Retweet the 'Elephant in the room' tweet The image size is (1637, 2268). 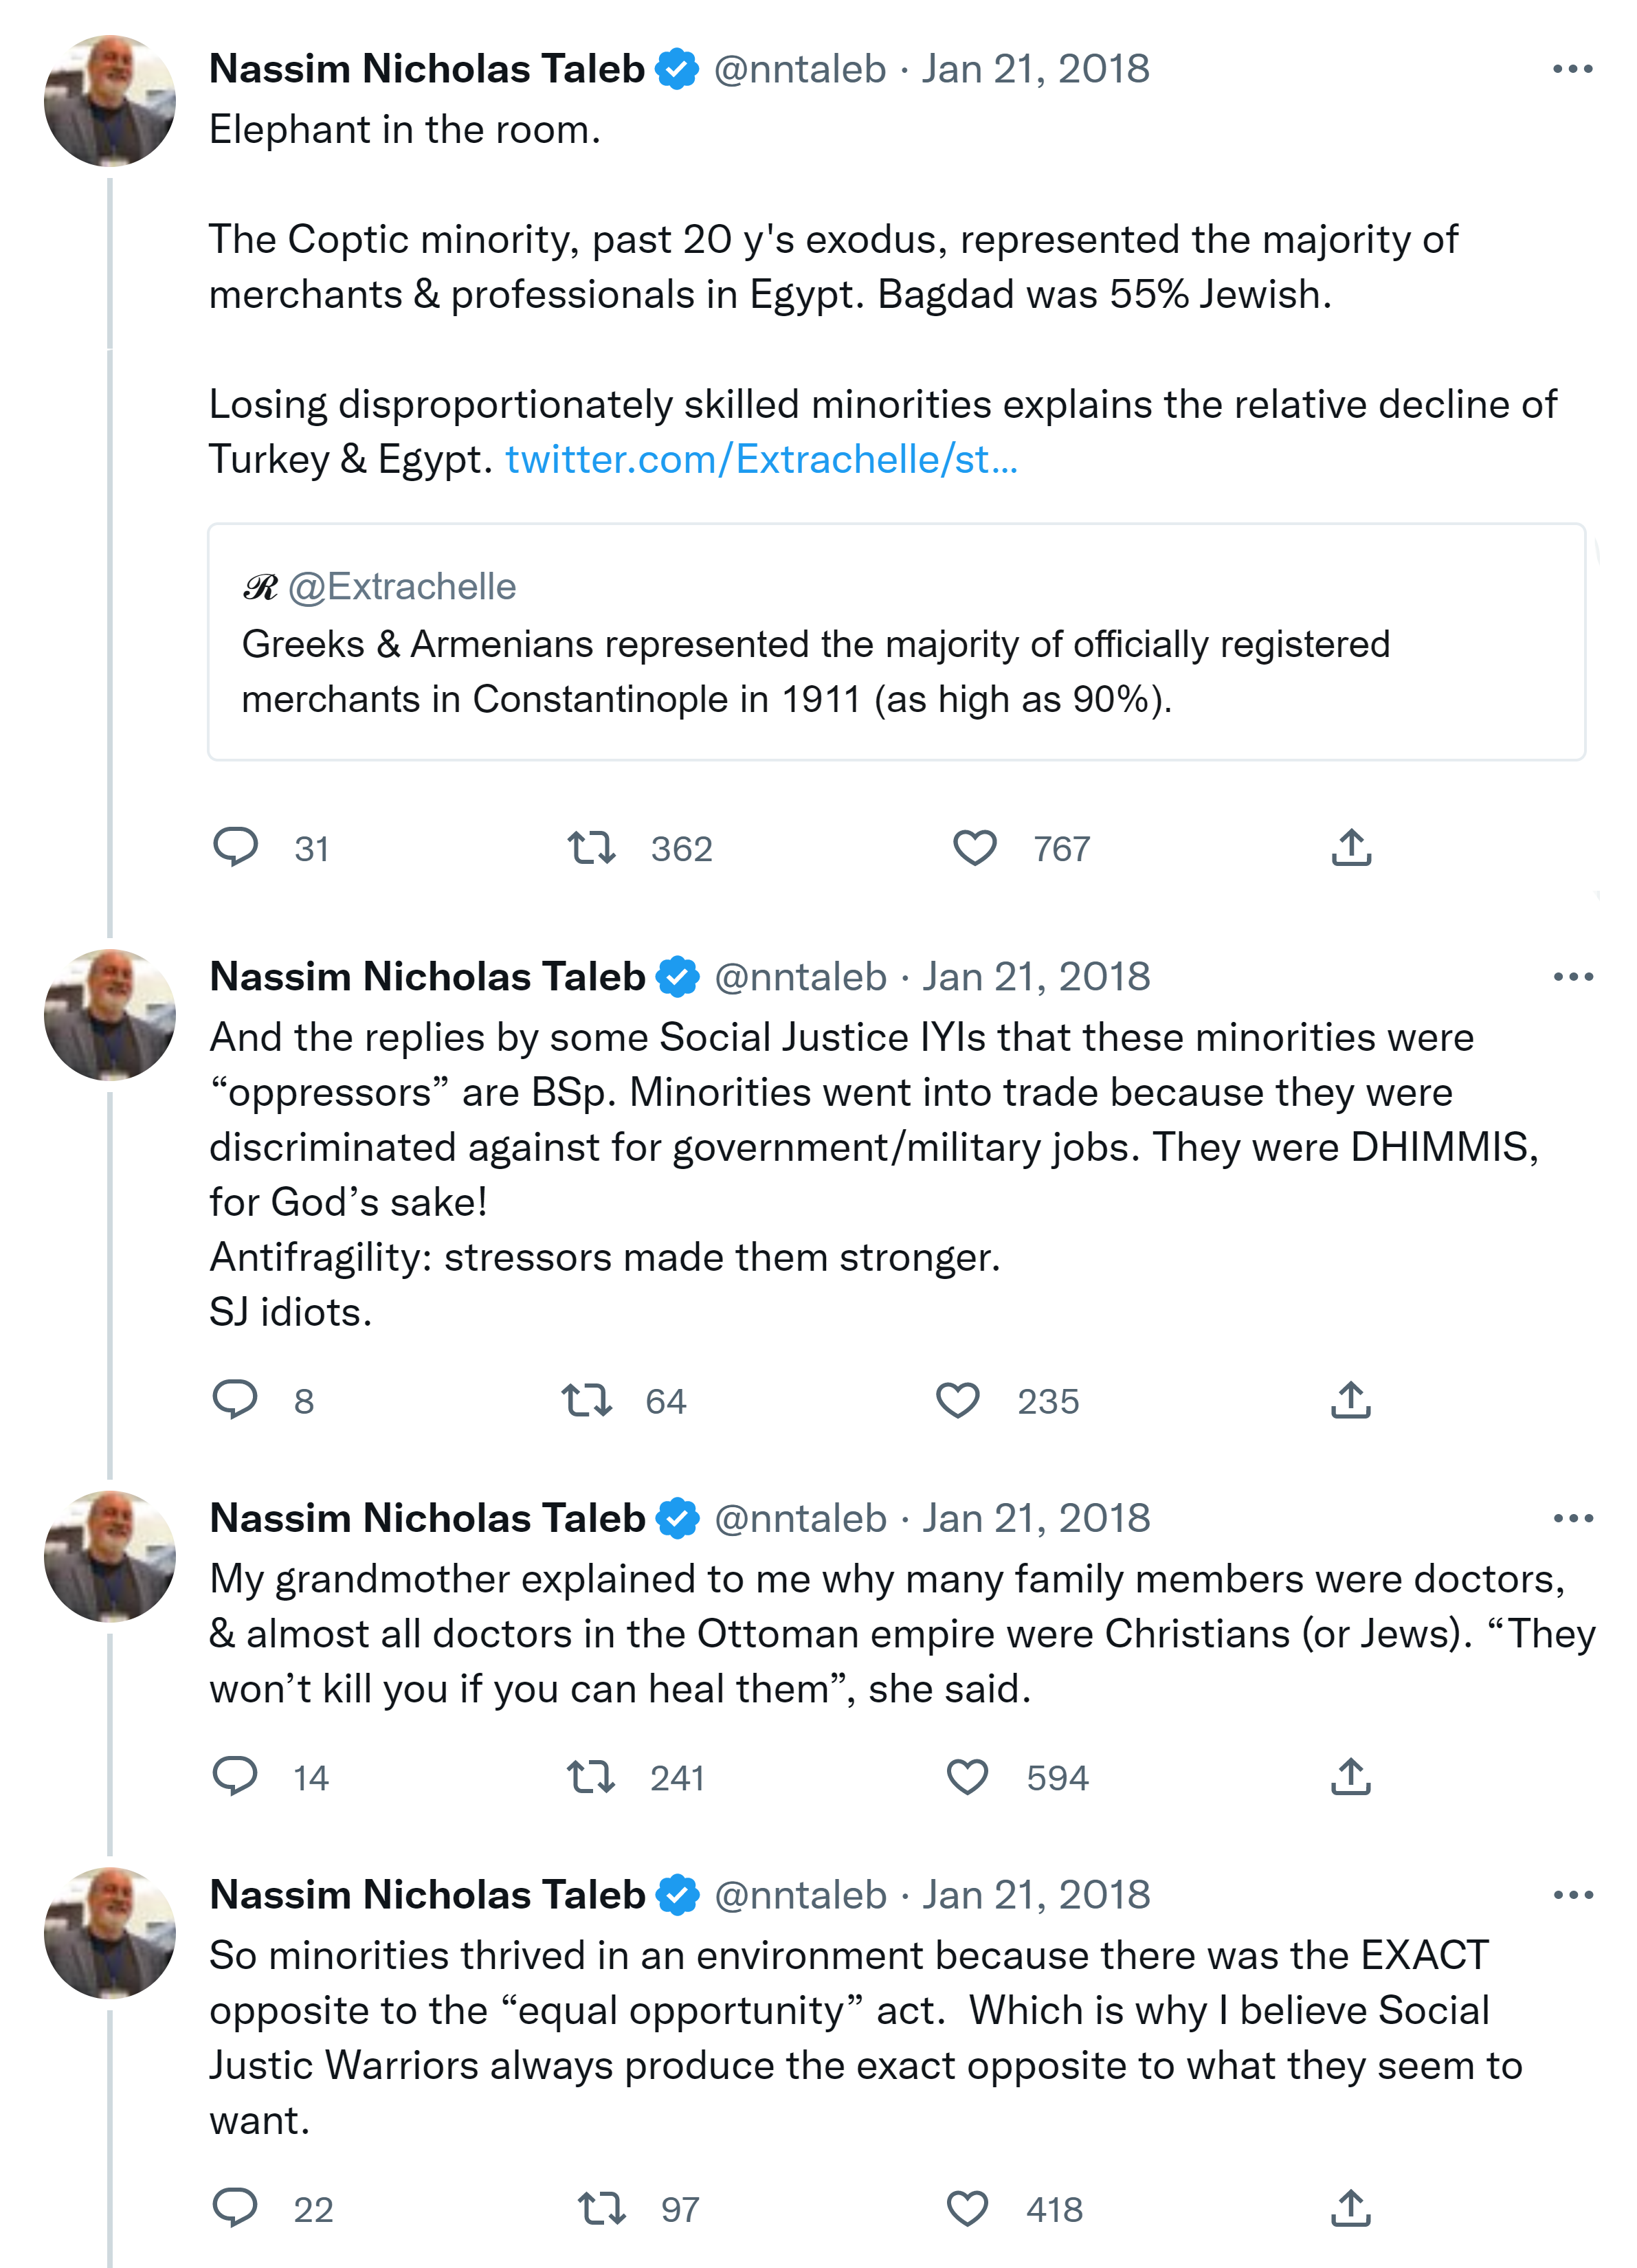click(591, 847)
